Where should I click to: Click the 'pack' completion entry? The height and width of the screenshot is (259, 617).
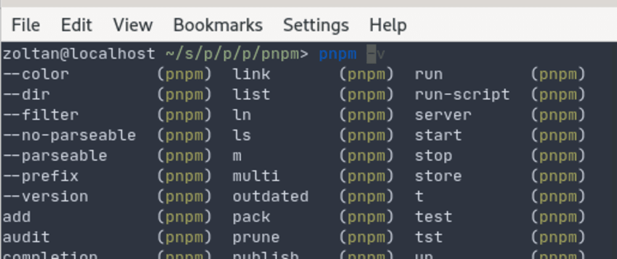[252, 218]
